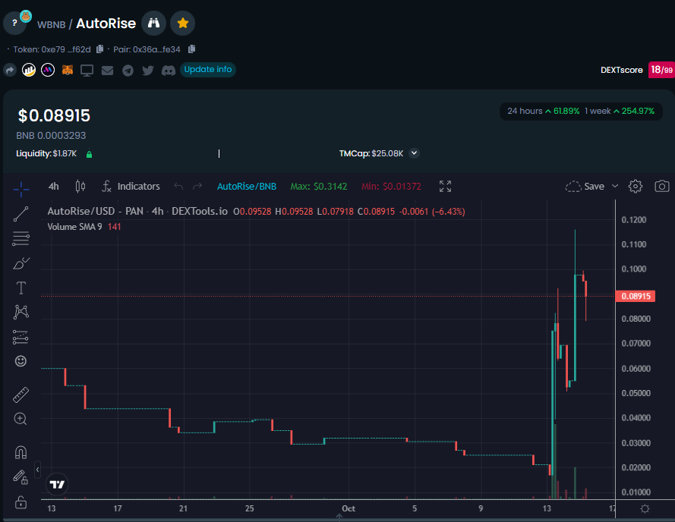
Task: Open the Twitter link icon
Action: pos(148,70)
